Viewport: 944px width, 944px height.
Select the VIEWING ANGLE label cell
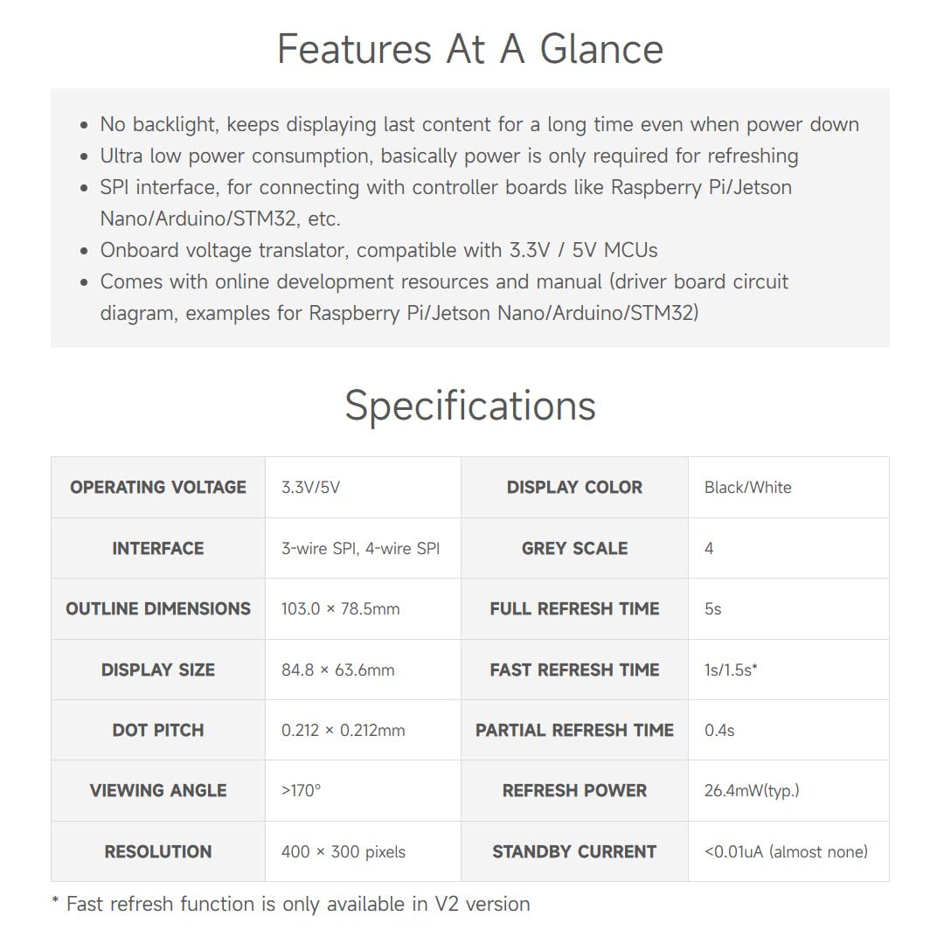tap(158, 791)
